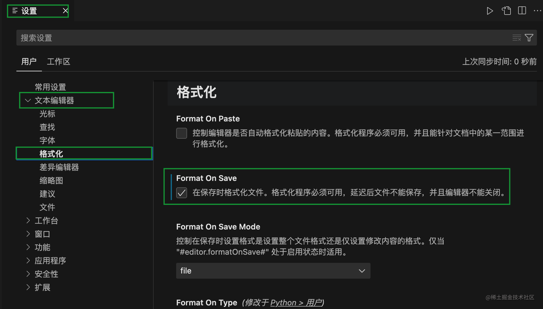
Task: Click Format On Paste setting title
Action: coord(208,119)
